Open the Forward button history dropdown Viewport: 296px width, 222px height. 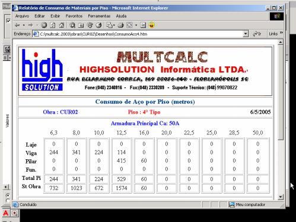[37, 25]
